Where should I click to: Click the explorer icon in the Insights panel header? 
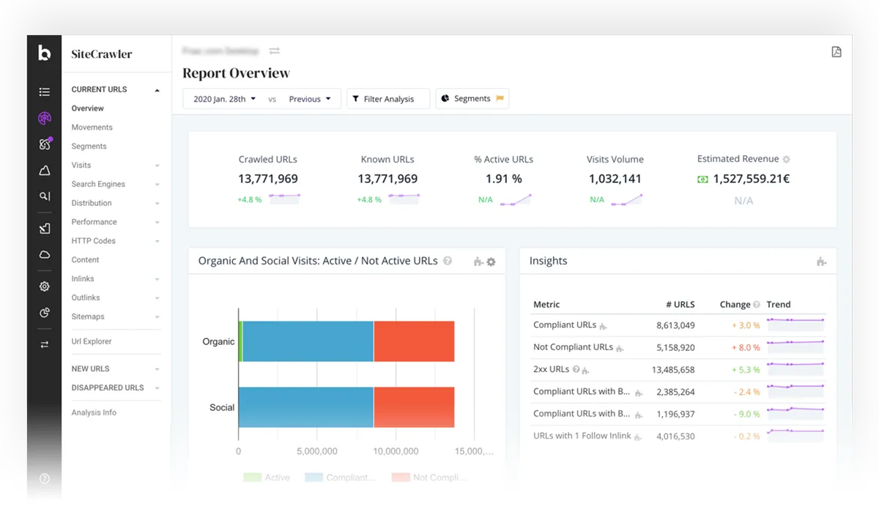pos(821,261)
